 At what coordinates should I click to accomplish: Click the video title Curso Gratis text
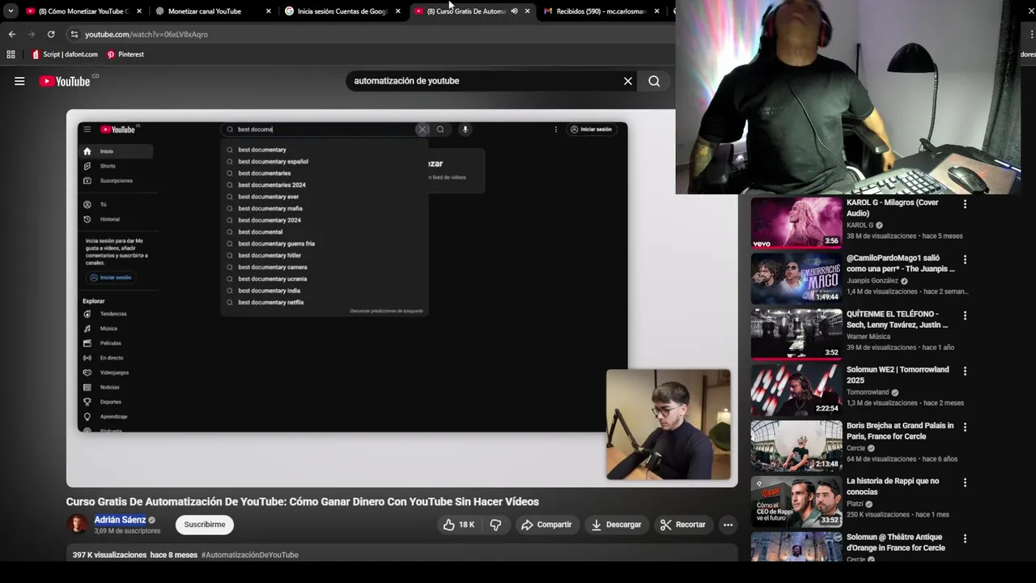pyautogui.click(x=302, y=502)
